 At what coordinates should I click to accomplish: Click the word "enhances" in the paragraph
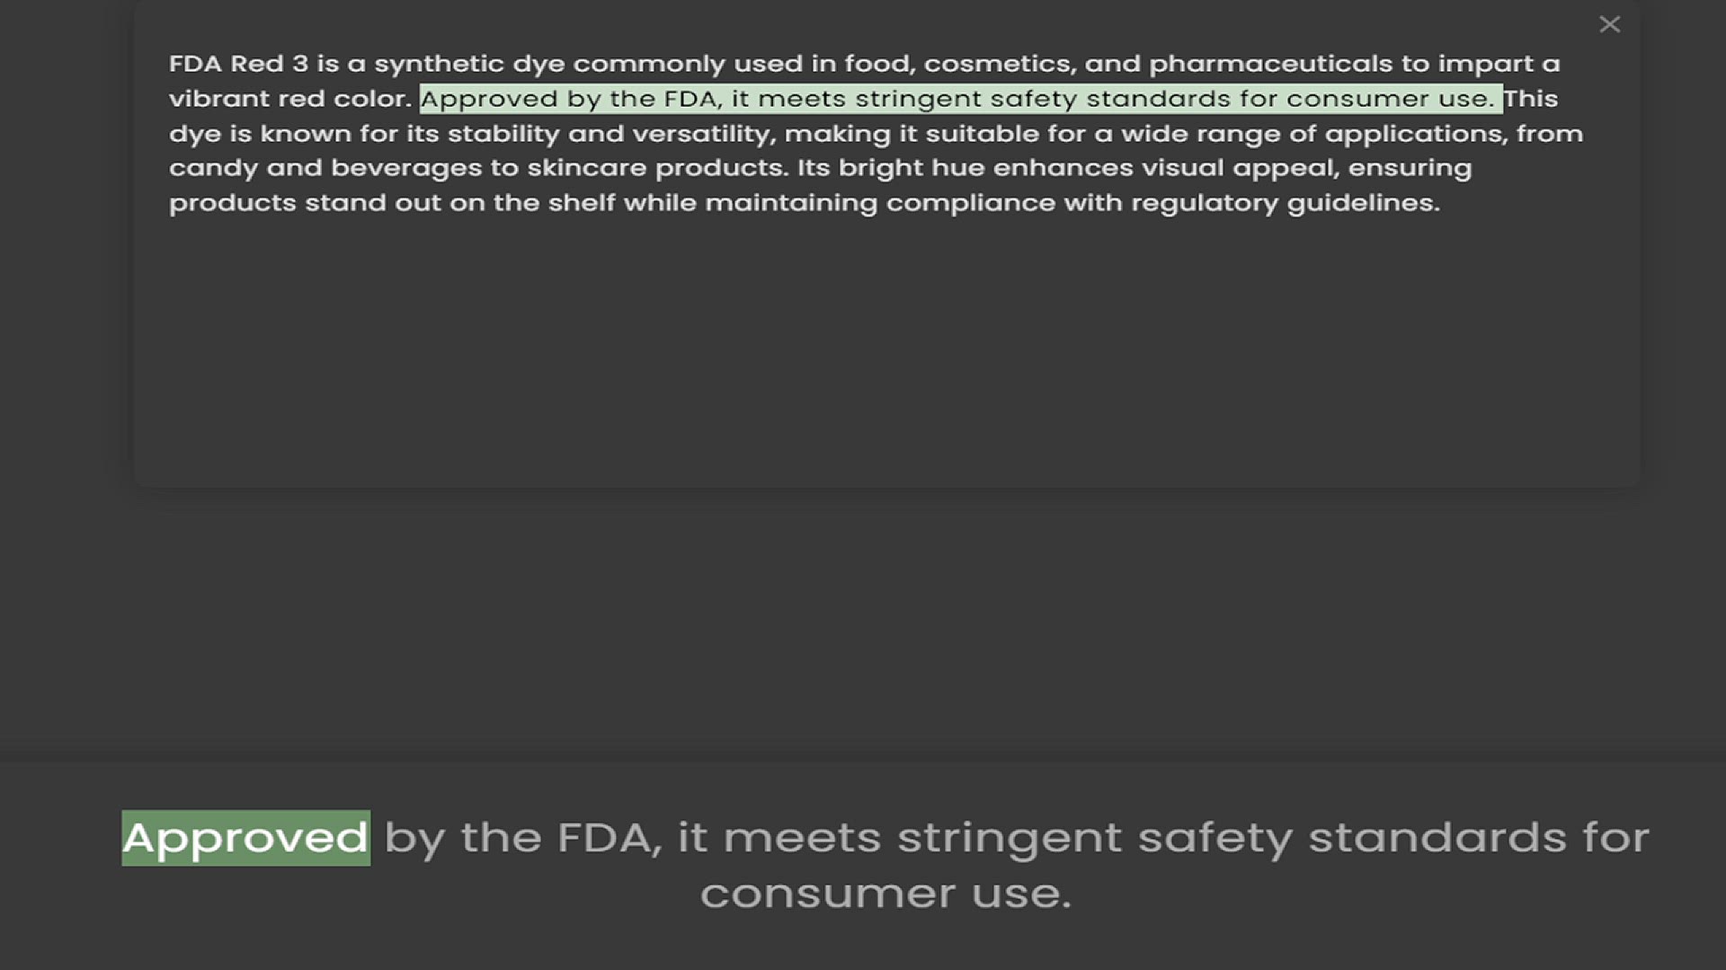pos(1063,168)
